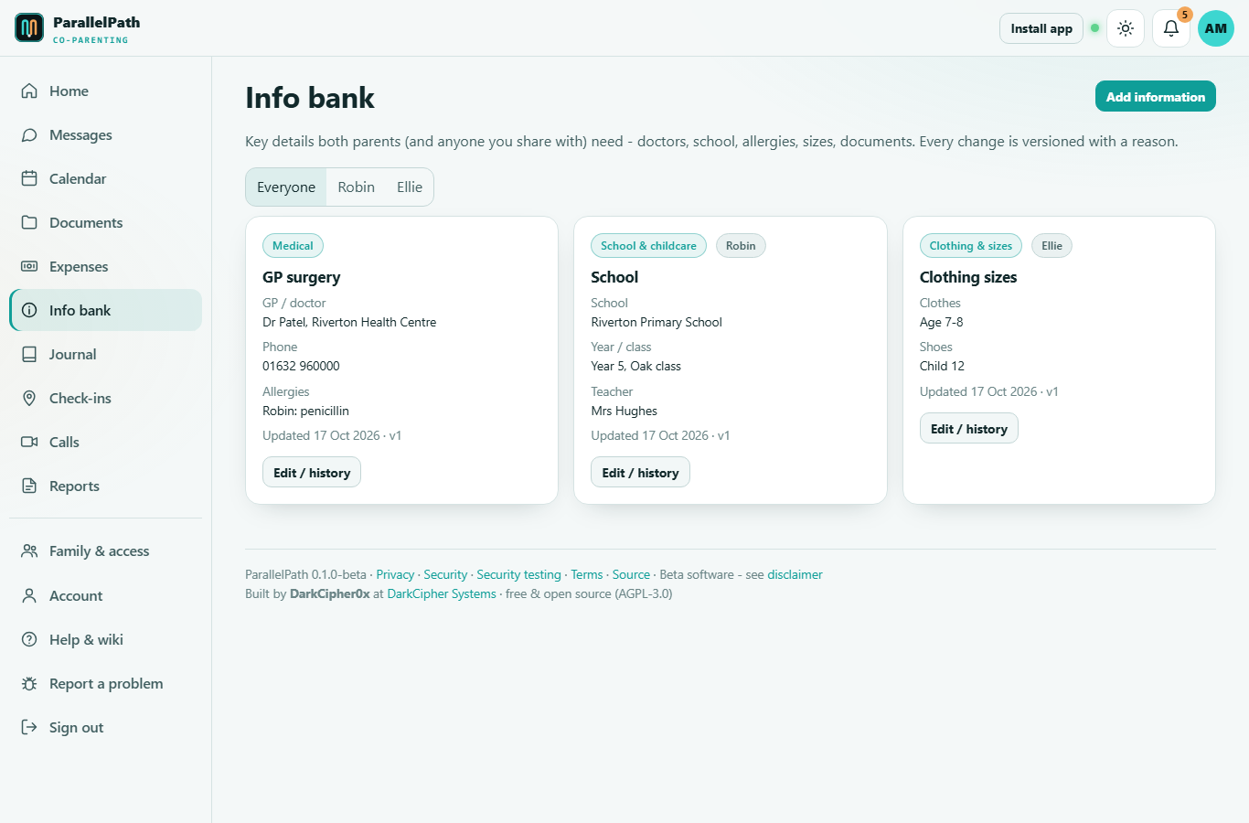Click the Home house icon in sidebar

tap(29, 91)
